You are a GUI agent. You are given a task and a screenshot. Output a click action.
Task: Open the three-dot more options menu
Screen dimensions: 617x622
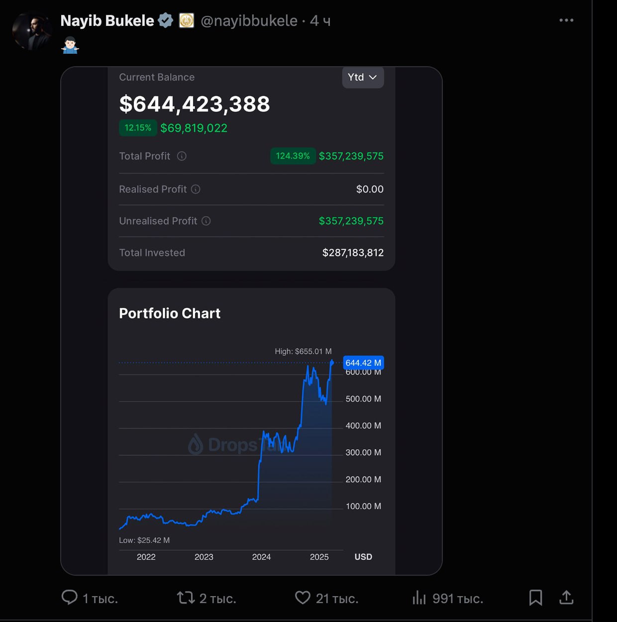pyautogui.click(x=566, y=20)
